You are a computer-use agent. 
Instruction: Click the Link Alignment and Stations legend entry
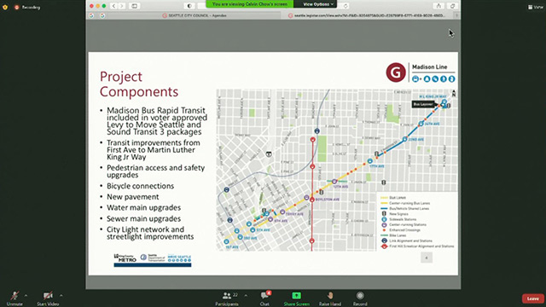(407, 240)
